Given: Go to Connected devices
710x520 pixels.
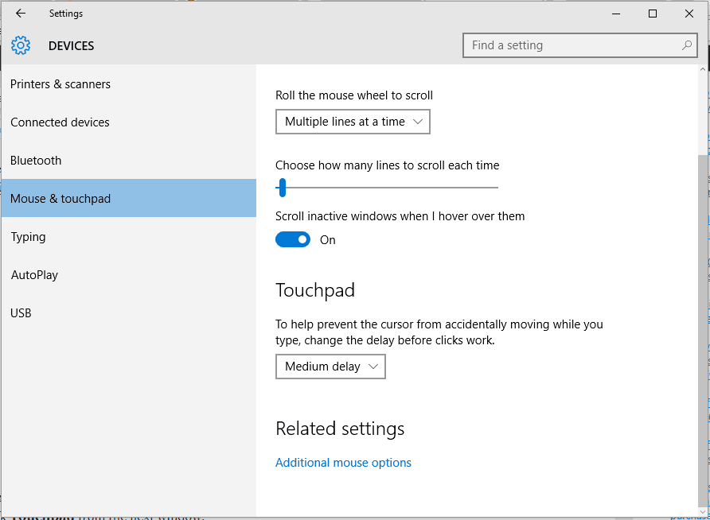Looking at the screenshot, I should tap(60, 122).
